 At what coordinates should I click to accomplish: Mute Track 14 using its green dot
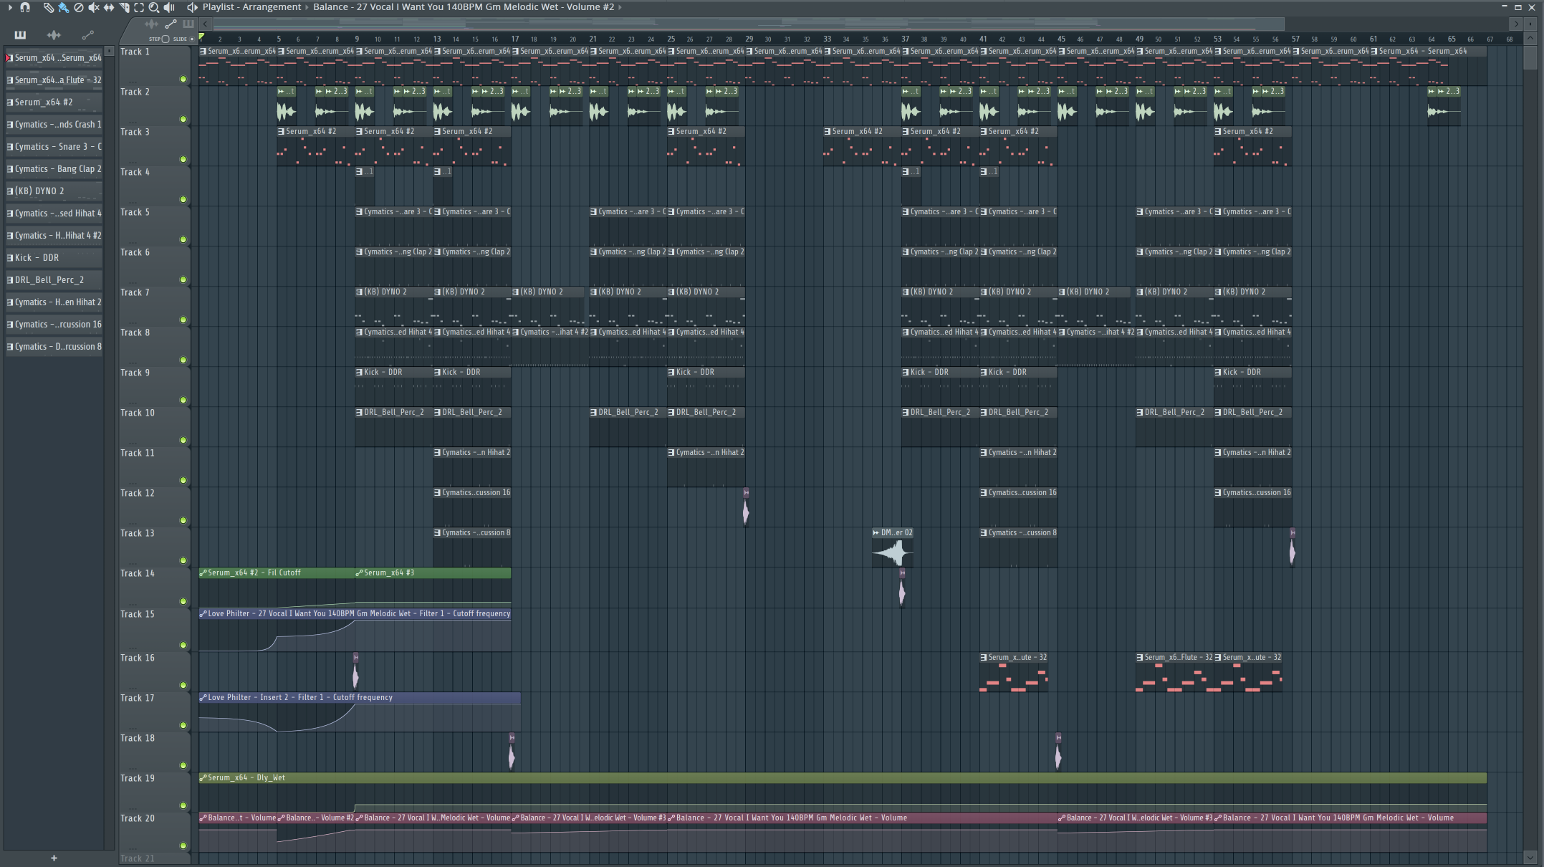(183, 601)
